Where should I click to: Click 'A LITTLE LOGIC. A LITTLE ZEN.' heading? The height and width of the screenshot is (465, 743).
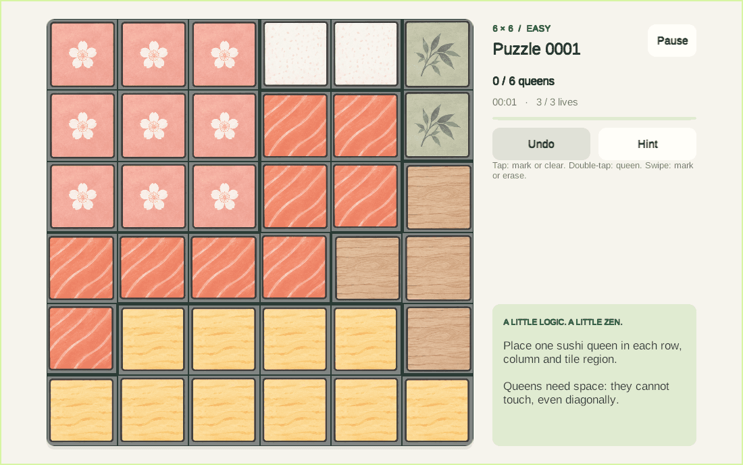(563, 322)
